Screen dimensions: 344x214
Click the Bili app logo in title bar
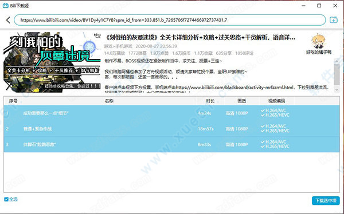tap(5, 6)
